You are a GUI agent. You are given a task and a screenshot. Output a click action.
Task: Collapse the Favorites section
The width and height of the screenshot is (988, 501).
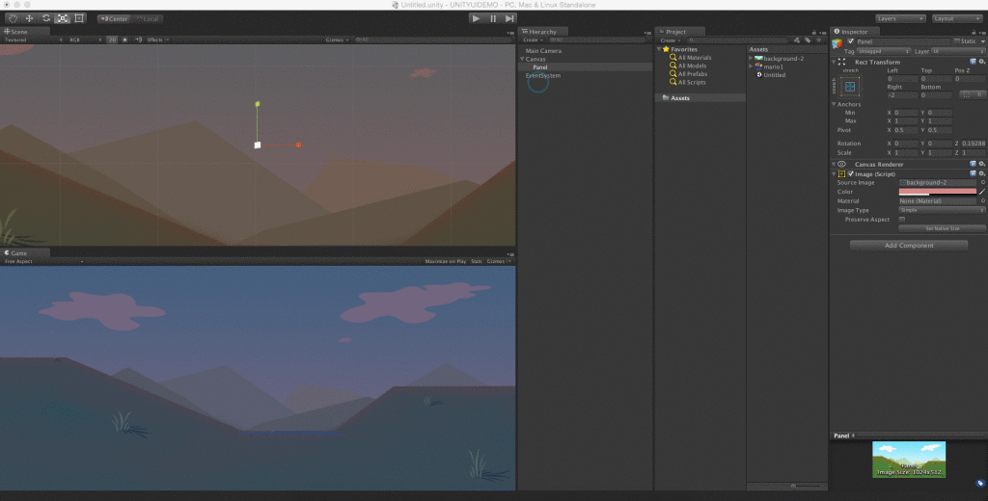659,49
